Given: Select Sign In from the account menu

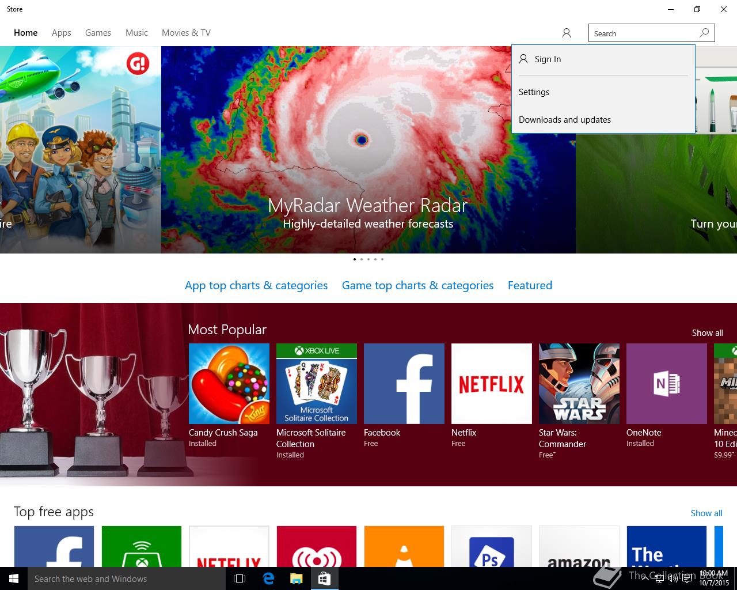Looking at the screenshot, I should pyautogui.click(x=603, y=59).
